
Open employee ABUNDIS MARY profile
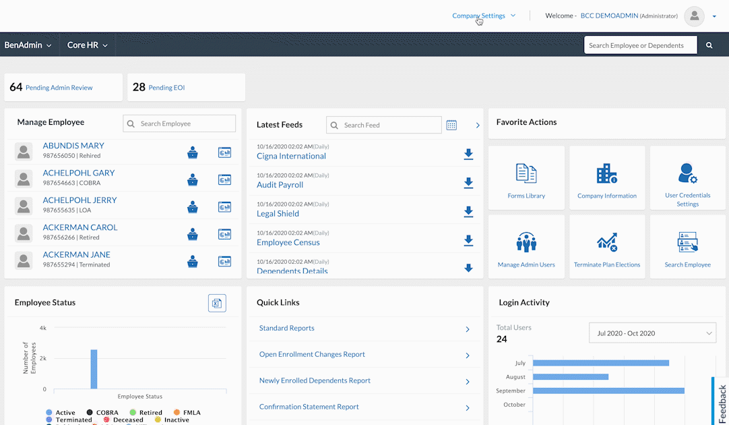73,146
